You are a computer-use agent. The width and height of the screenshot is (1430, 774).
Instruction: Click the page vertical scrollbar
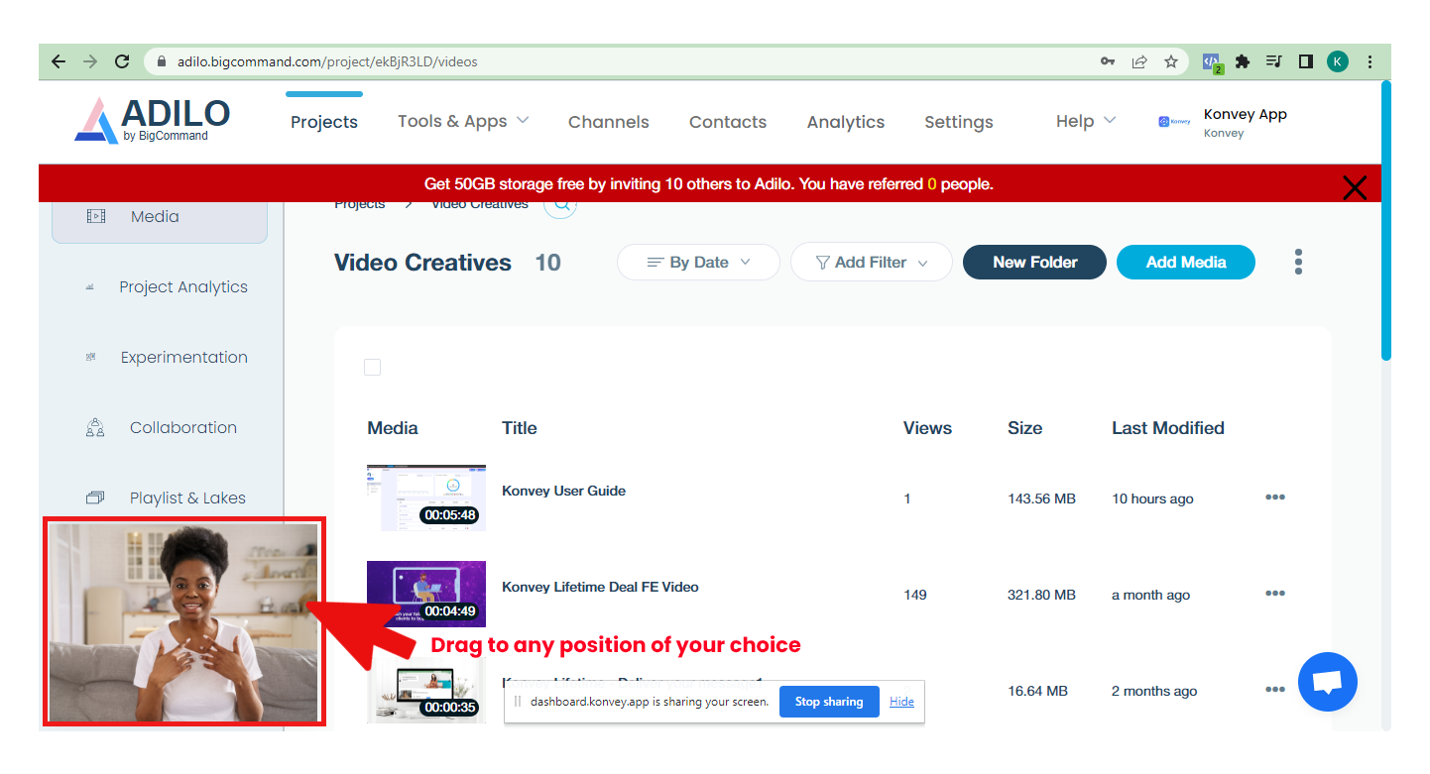pyautogui.click(x=1385, y=222)
